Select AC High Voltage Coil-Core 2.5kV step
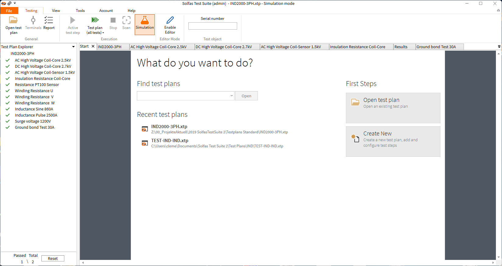This screenshot has width=502, height=266. tap(43, 60)
